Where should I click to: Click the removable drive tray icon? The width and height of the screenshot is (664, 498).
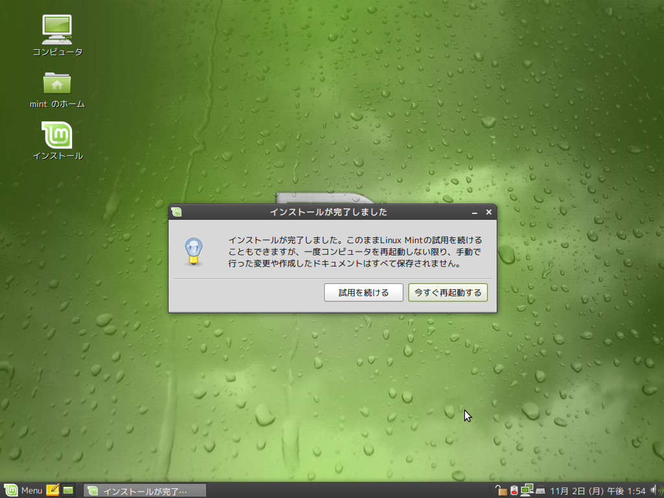[x=514, y=490]
